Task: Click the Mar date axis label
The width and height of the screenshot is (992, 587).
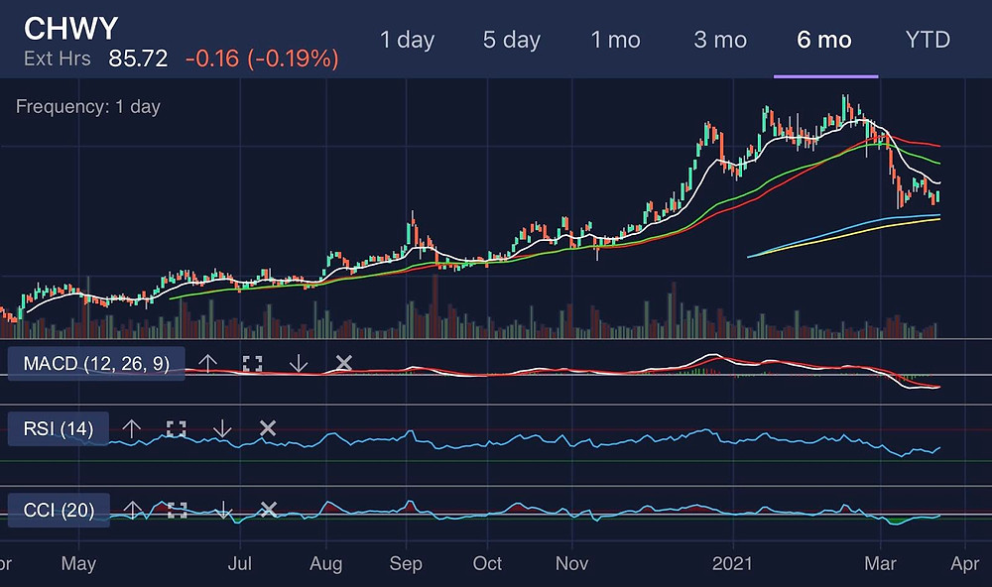Action: pyautogui.click(x=880, y=563)
